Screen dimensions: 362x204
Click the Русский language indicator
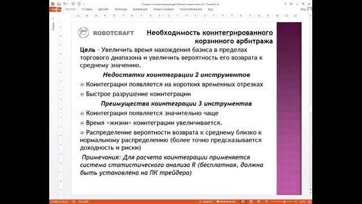pyautogui.click(x=83, y=202)
